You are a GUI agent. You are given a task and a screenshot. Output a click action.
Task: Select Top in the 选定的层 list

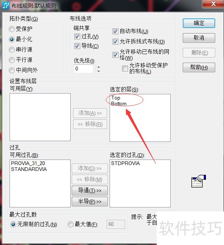coord(116,98)
